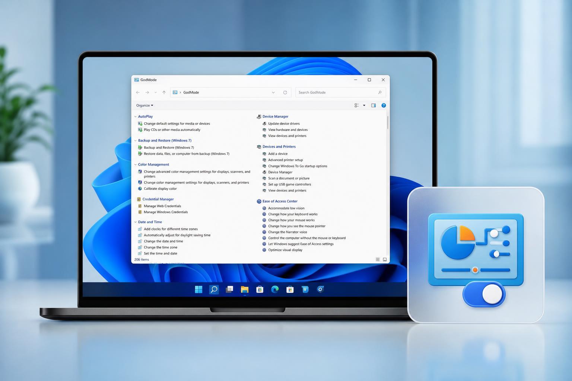
Task: Click the Devices and Printers heading
Action: point(279,147)
